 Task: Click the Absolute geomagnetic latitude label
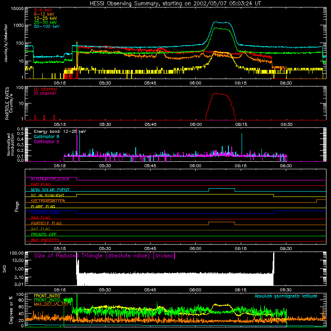coord(286,296)
